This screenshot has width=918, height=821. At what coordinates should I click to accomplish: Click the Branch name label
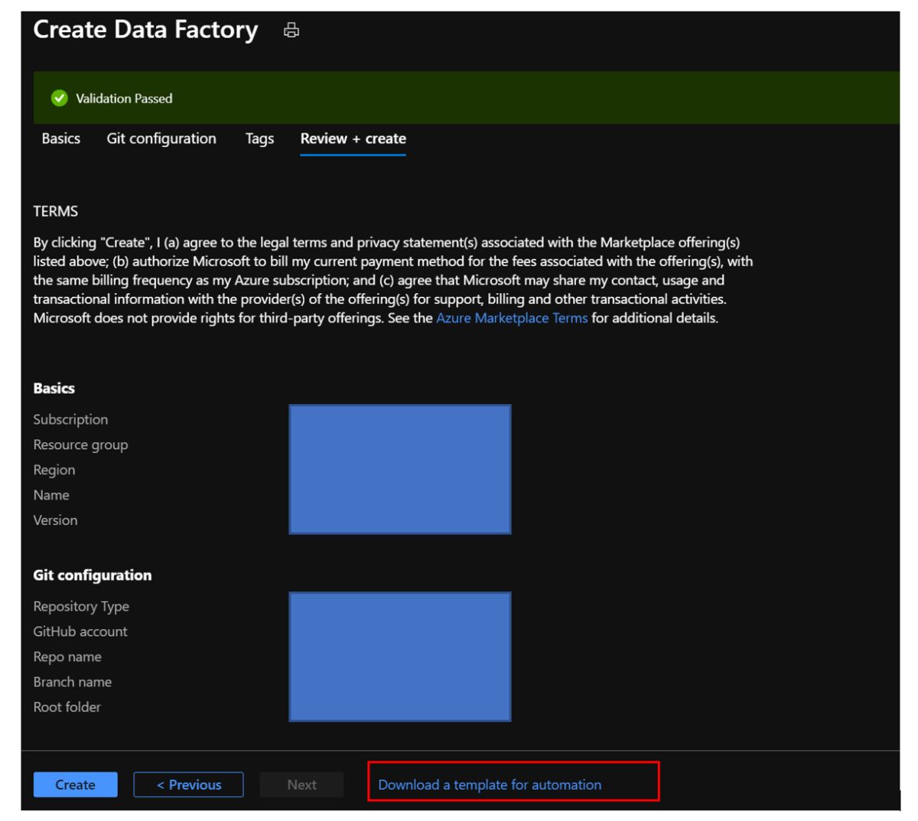[73, 682]
